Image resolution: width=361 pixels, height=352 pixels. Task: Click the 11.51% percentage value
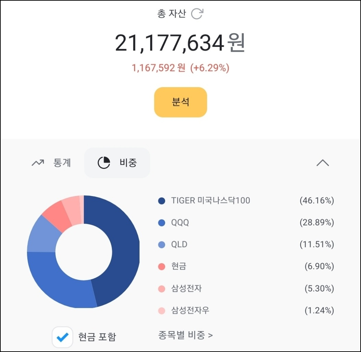coord(317,244)
